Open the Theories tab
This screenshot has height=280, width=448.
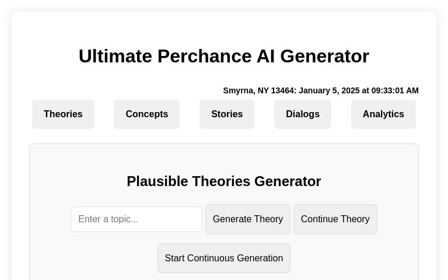point(63,114)
